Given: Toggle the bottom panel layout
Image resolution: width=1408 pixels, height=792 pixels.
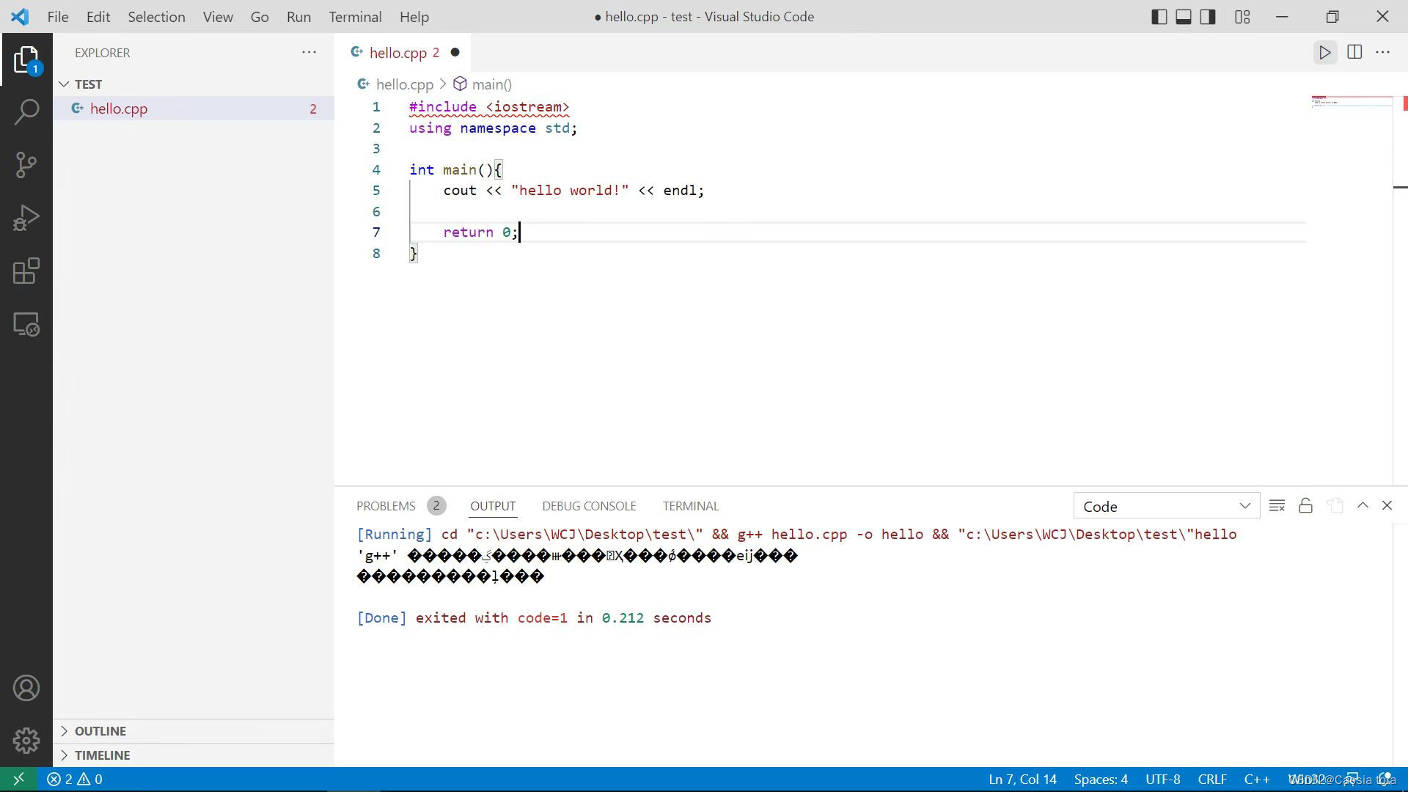Looking at the screenshot, I should click(x=1184, y=17).
